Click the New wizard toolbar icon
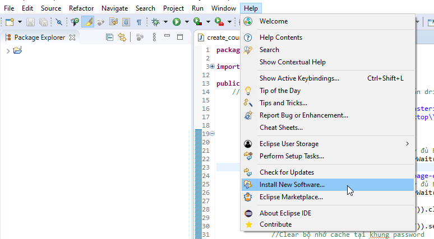The height and width of the screenshot is (239, 434). click(x=10, y=22)
